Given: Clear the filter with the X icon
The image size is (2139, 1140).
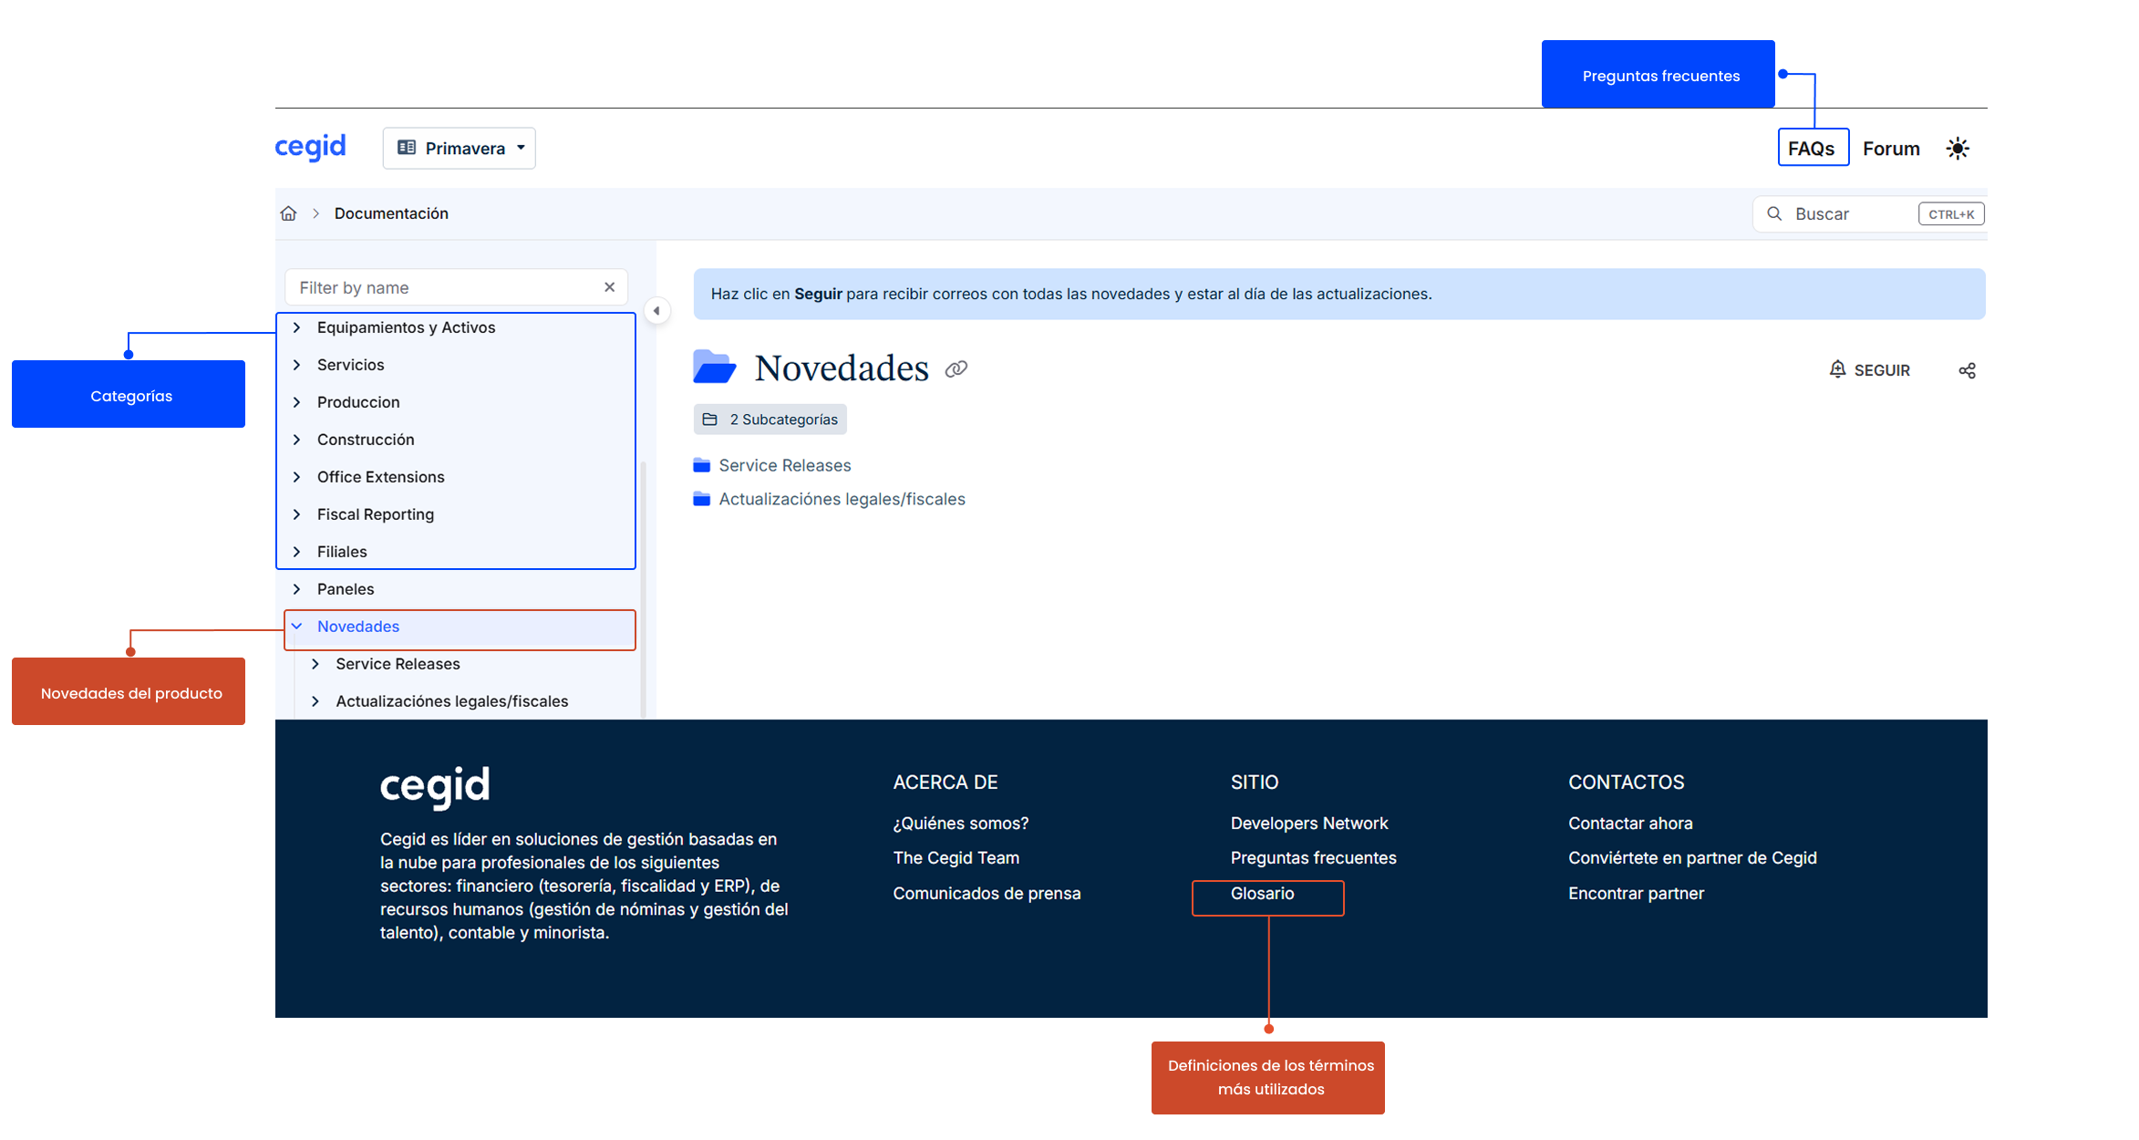Looking at the screenshot, I should pyautogui.click(x=609, y=287).
